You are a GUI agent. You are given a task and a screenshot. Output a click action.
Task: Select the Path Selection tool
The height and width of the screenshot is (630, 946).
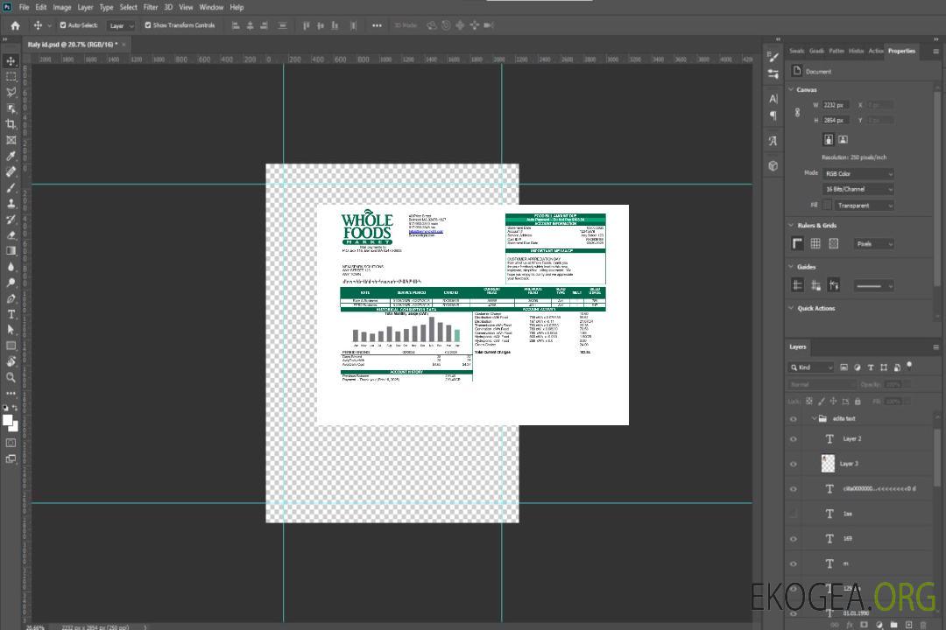tap(11, 330)
